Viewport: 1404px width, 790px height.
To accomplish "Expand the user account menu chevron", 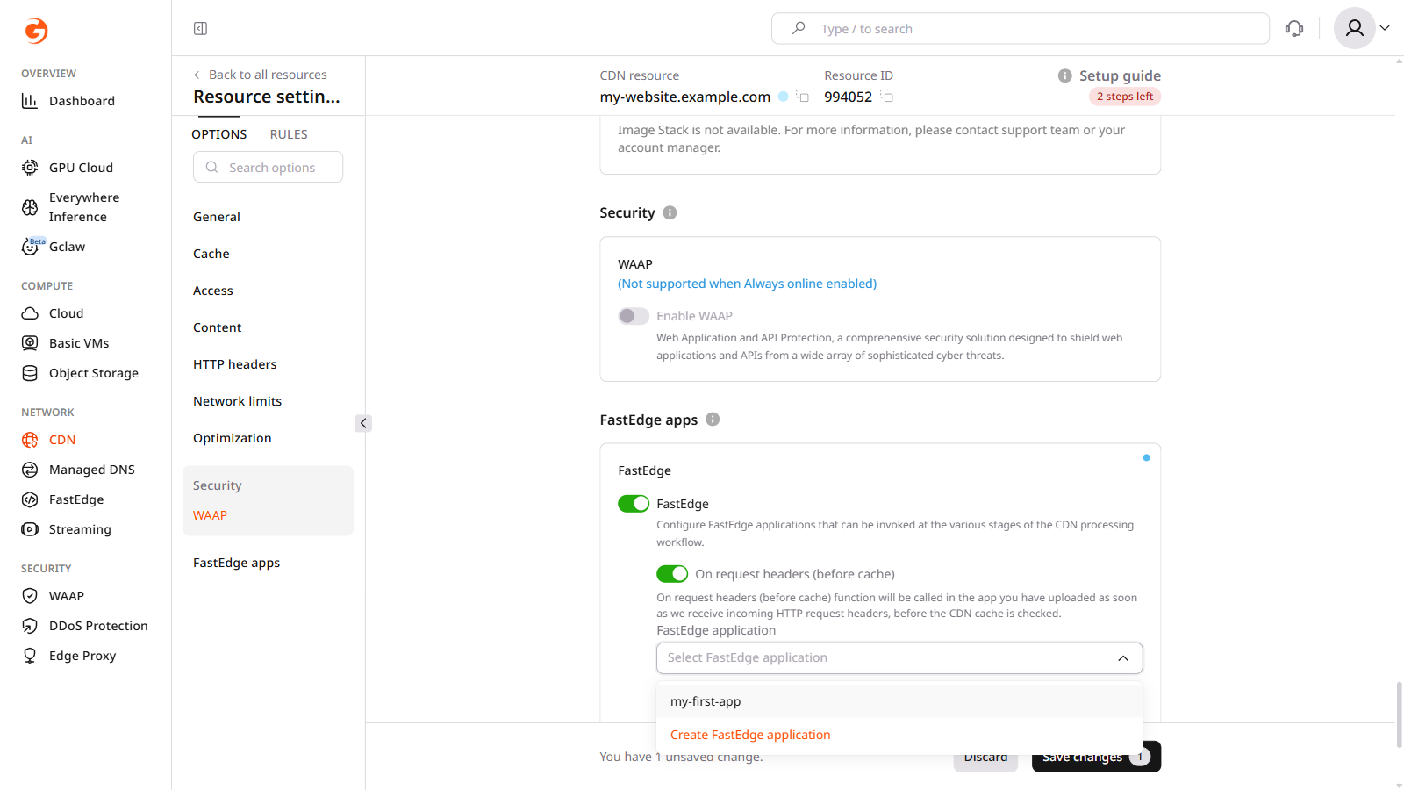I will pos(1385,28).
